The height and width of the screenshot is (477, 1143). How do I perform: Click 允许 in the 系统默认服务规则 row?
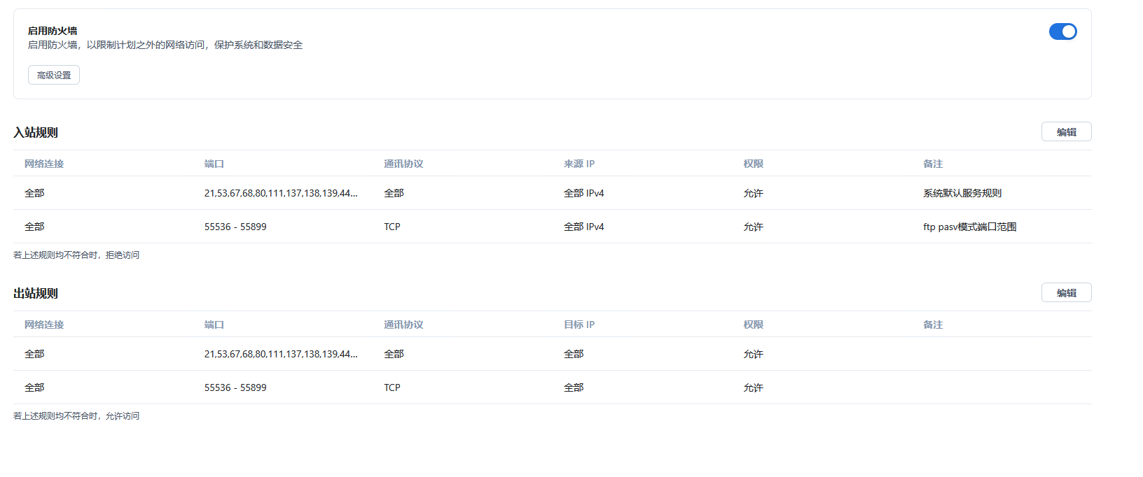753,193
